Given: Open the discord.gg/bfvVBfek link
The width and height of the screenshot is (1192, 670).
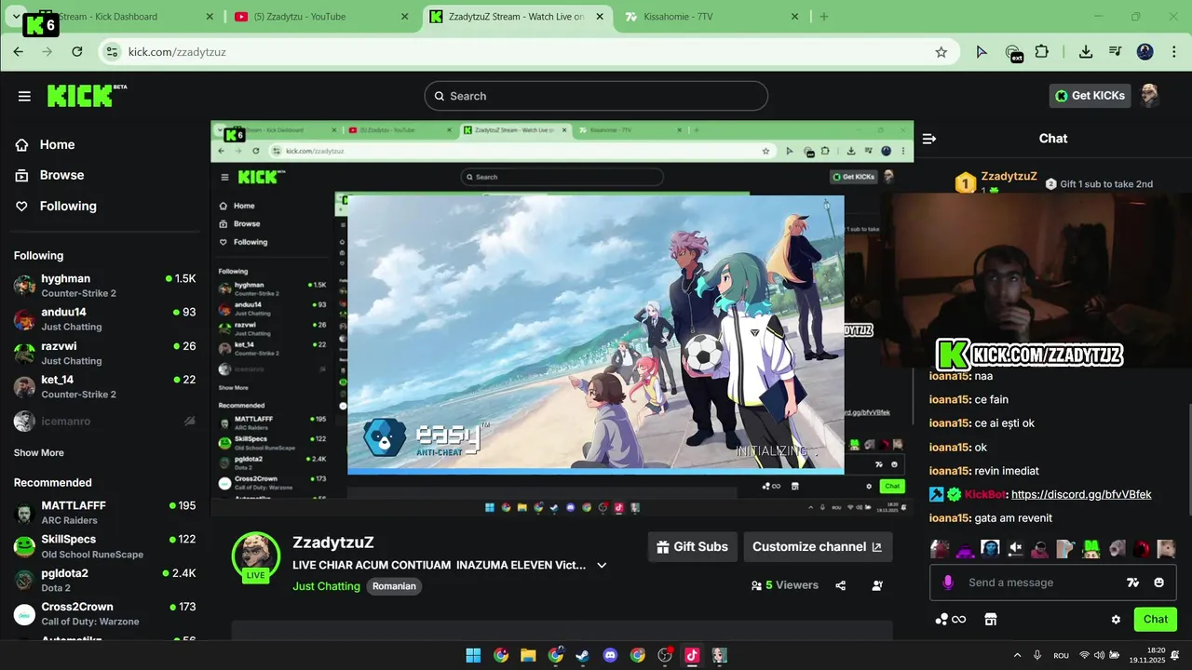Looking at the screenshot, I should (x=1081, y=494).
